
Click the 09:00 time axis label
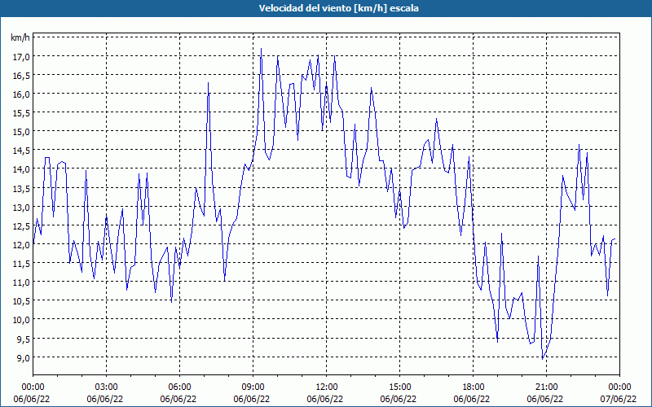coord(253,387)
